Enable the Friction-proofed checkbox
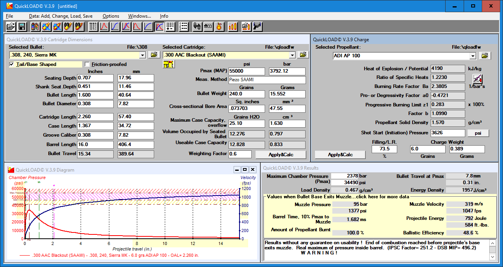 pos(87,64)
